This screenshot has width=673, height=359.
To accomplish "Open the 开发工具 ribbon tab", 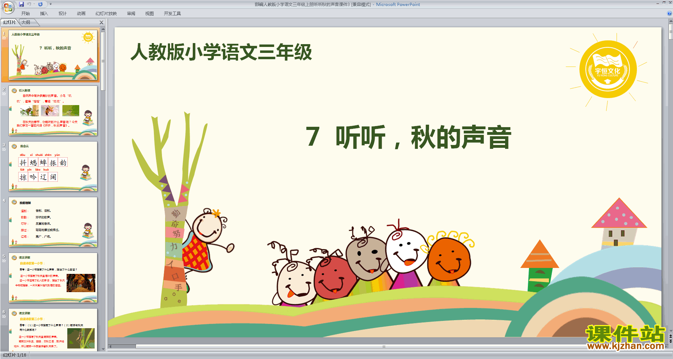I will pyautogui.click(x=172, y=14).
